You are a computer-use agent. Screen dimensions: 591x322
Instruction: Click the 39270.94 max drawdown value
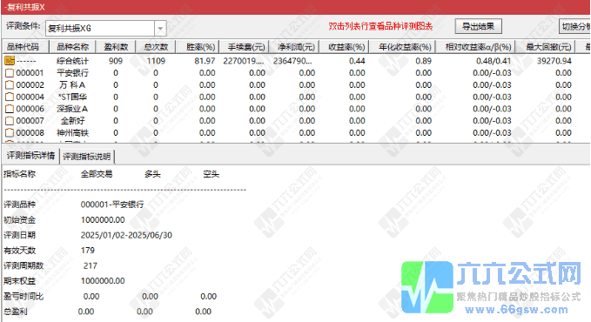tap(554, 61)
